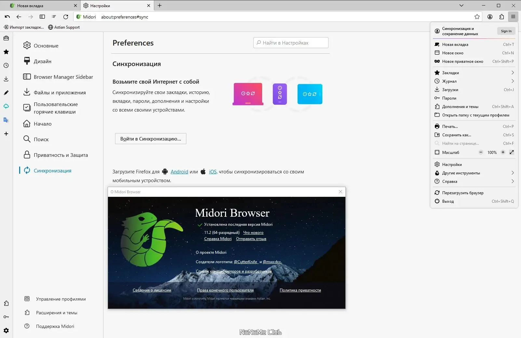This screenshot has width=521, height=338.
Task: Choose Перезагрузить браузер menu item
Action: (474, 193)
